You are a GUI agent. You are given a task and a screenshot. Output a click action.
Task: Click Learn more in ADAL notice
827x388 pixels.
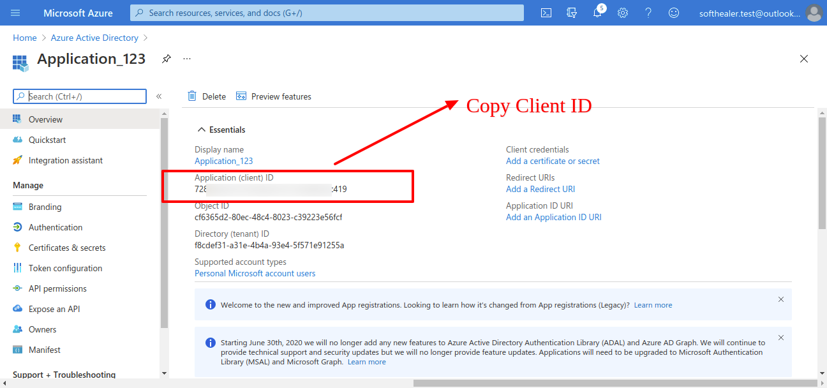coord(367,362)
